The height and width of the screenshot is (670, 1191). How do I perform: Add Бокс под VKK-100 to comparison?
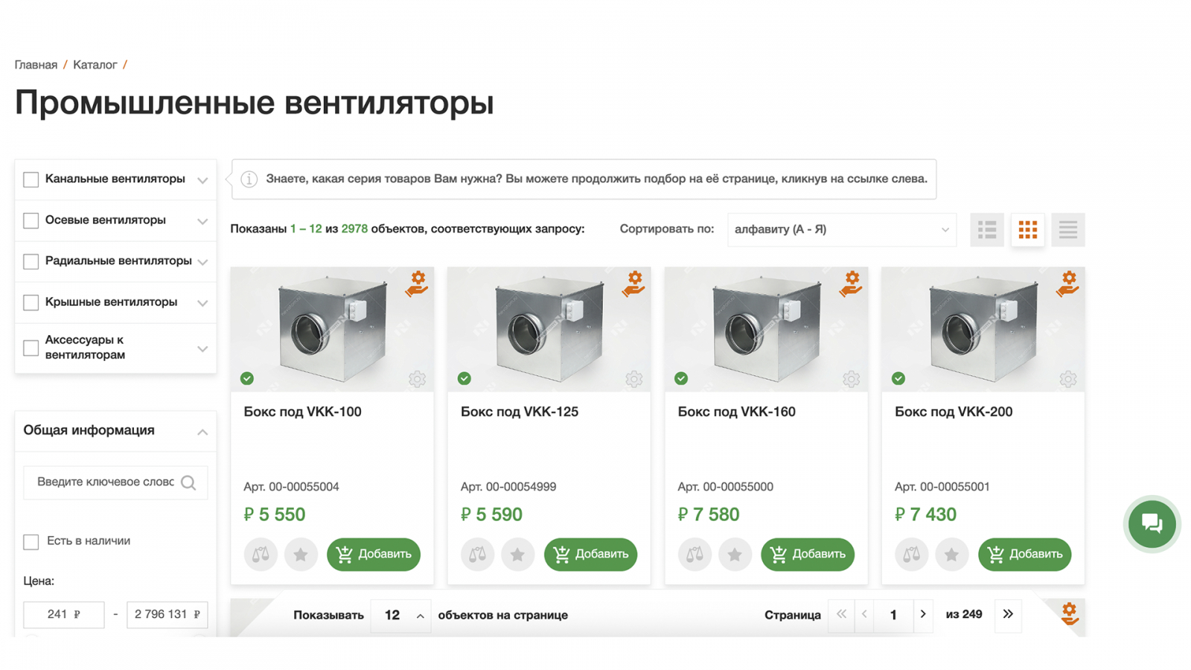pyautogui.click(x=261, y=555)
